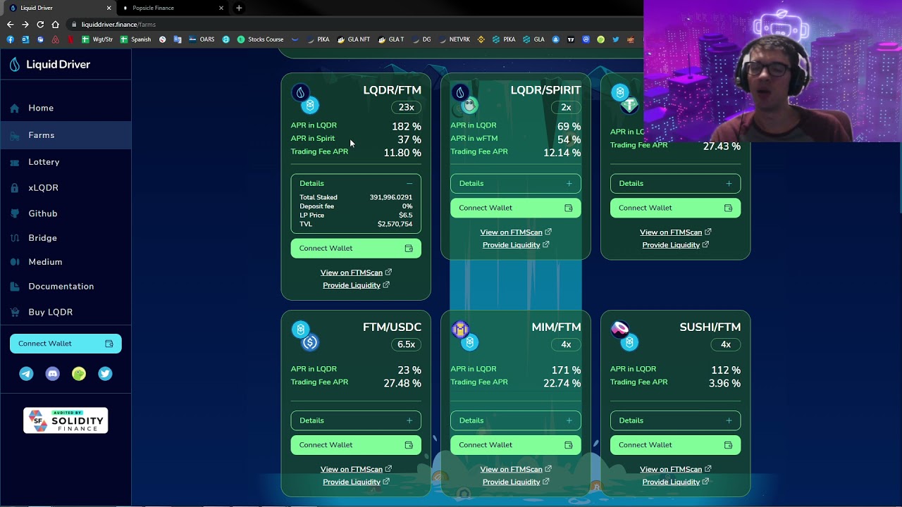
Task: View FTM/USDC farm on FTMScan
Action: [356, 469]
